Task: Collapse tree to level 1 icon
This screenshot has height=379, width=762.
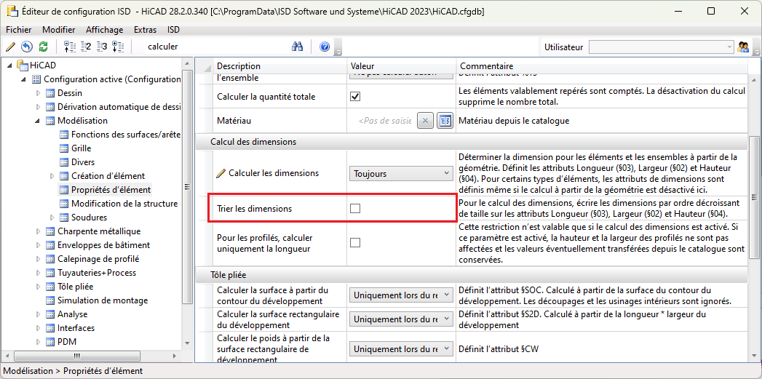Action: [x=71, y=47]
